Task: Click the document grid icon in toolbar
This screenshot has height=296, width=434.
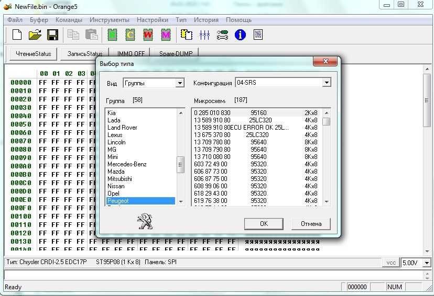Action: tap(258, 35)
